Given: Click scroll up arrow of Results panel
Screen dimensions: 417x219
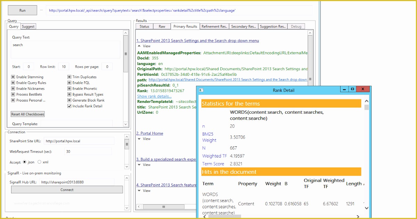Looking at the screenshot, I should 310,33.
